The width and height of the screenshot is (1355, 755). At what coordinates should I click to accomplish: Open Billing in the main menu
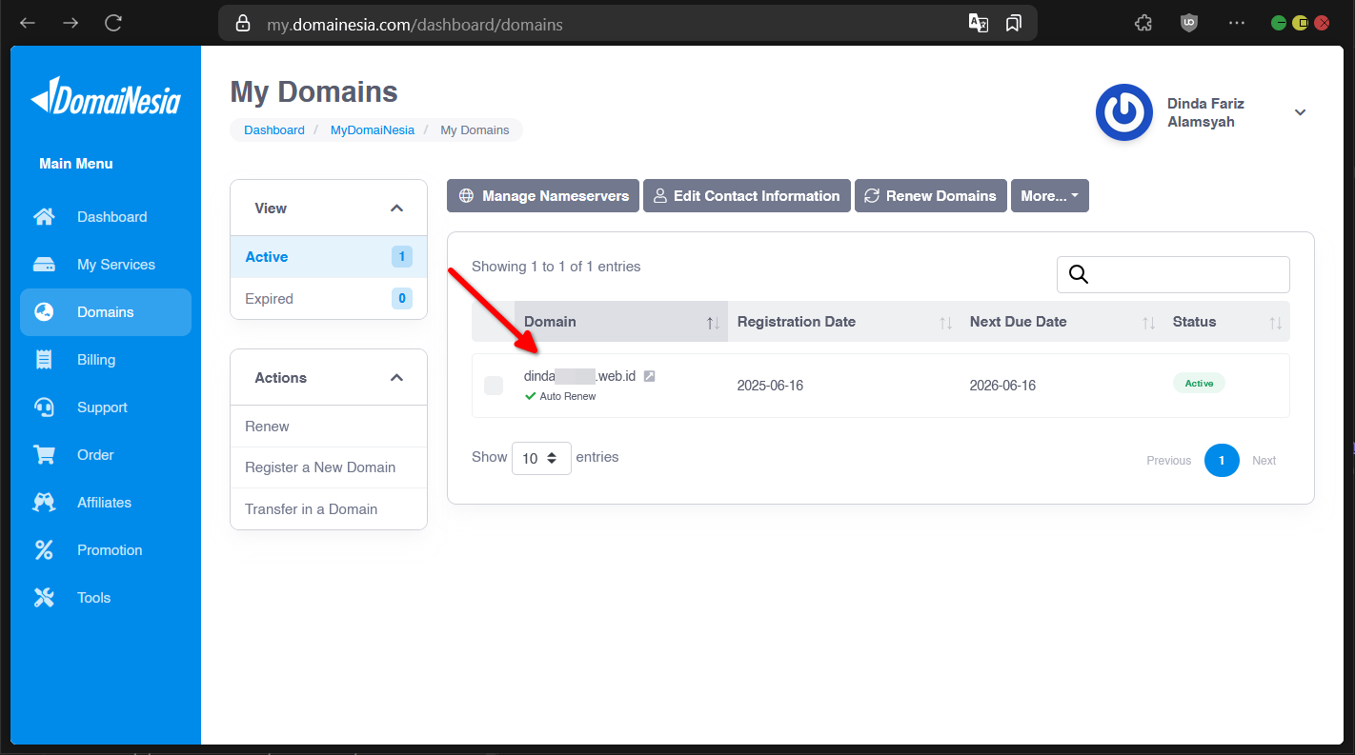click(95, 360)
